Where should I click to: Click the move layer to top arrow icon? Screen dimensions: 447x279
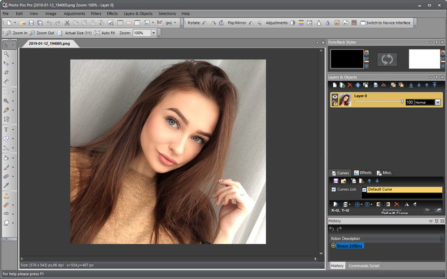(x=434, y=85)
